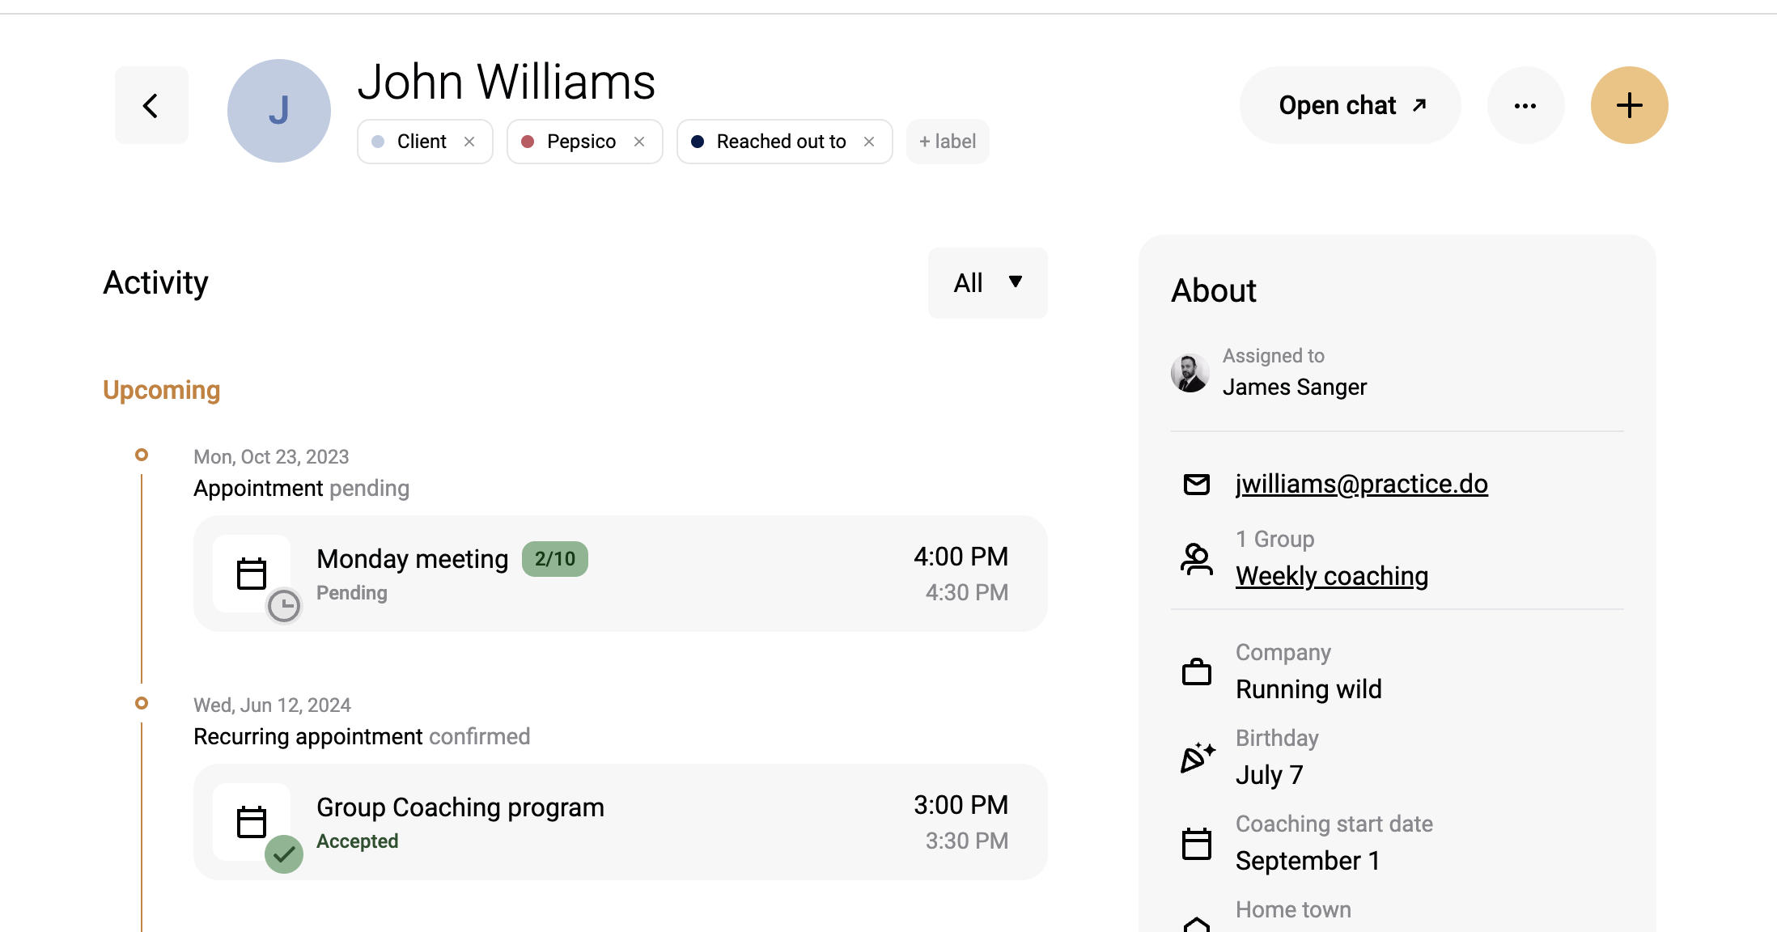The width and height of the screenshot is (1777, 932).
Task: Click the pending clock status icon
Action: point(284,606)
